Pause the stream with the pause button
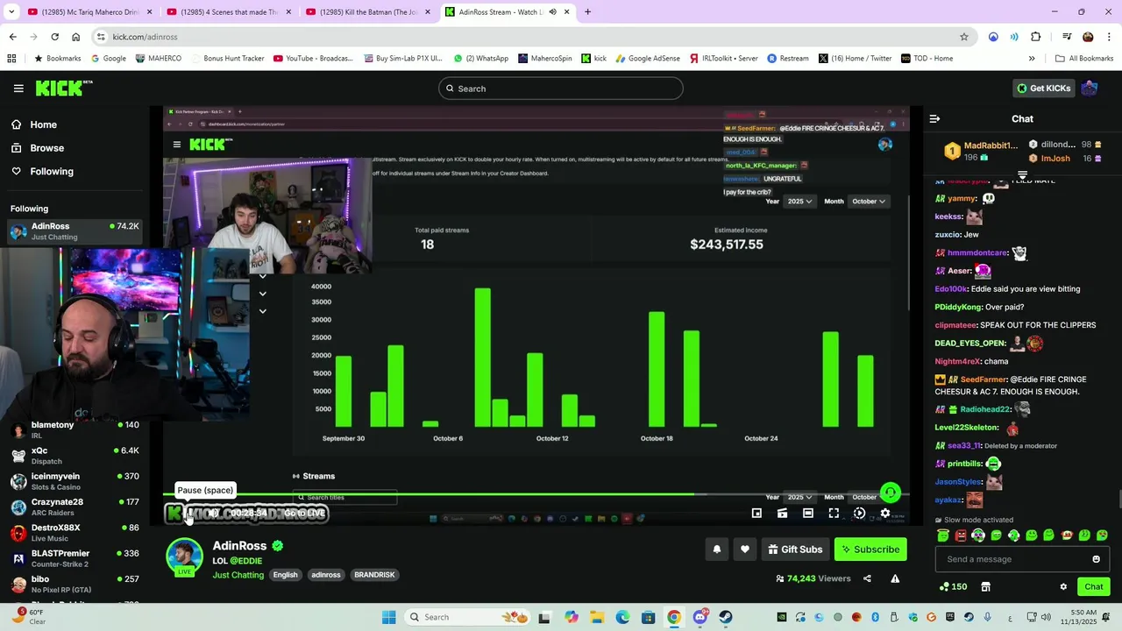This screenshot has width=1122, height=631. (189, 514)
